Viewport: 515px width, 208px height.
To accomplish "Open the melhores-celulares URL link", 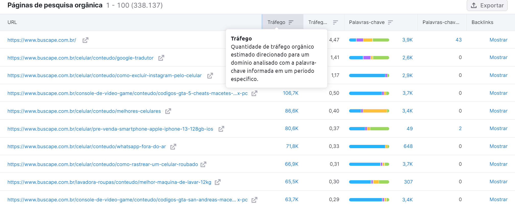I will point(84,111).
